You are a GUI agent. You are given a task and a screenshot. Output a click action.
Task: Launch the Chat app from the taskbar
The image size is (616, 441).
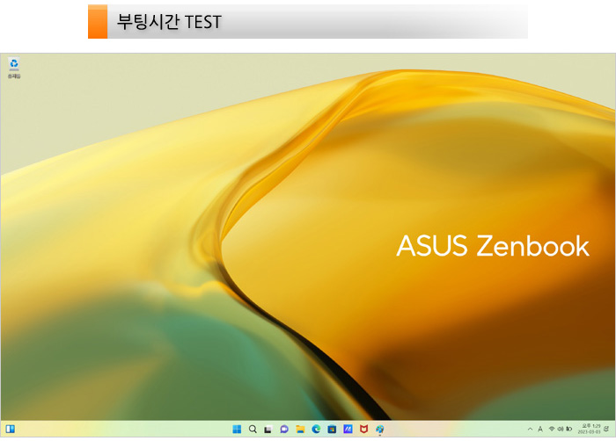click(x=284, y=430)
